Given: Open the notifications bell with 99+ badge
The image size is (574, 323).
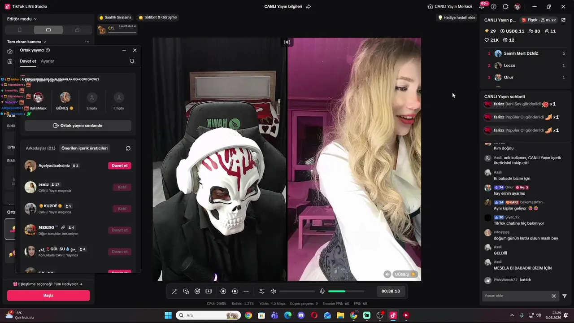Looking at the screenshot, I should tap(482, 6).
